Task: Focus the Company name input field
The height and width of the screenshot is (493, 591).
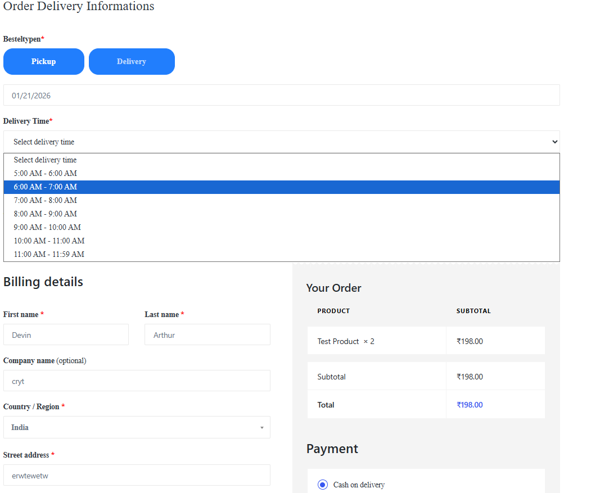Action: coord(137,381)
